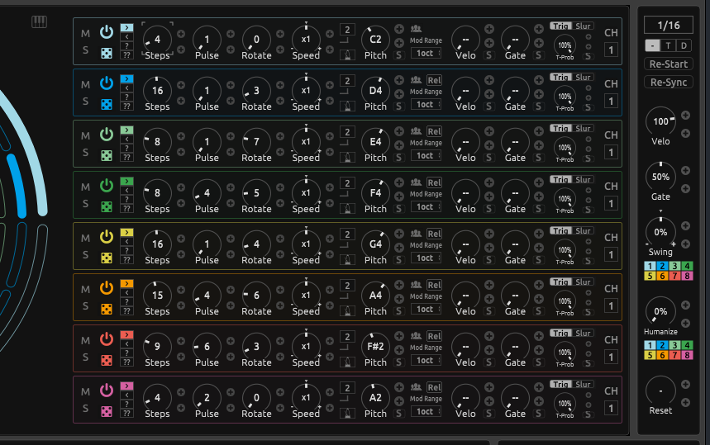Click the dice icon on A4 track
Viewport: 710px width, 445px height.
pos(106,309)
